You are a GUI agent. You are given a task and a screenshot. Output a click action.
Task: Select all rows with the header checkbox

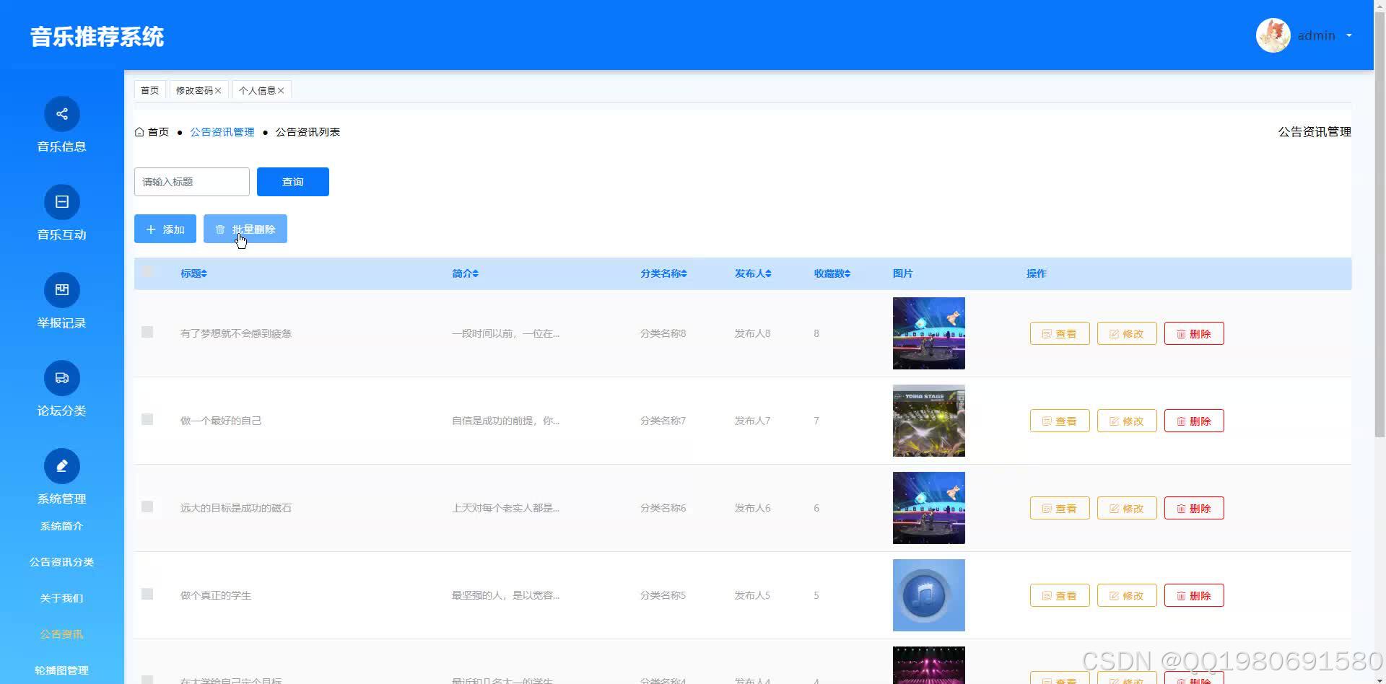pos(147,271)
